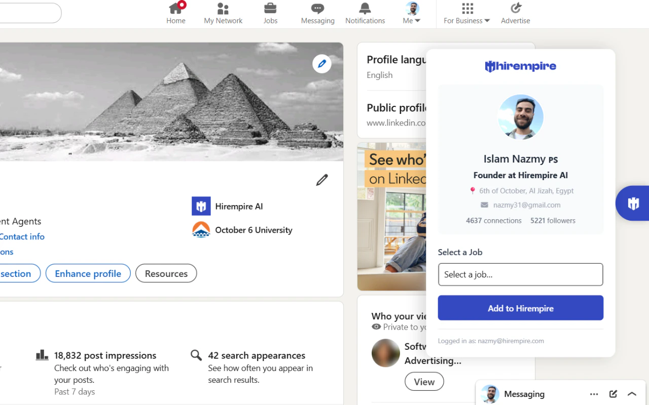Click 4637 connections in popup
Screen dimensions: 649x405
tap(494, 221)
